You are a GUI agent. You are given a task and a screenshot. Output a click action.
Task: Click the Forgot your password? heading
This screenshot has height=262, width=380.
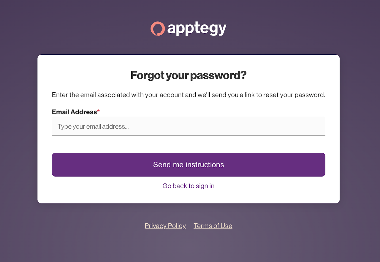[189, 75]
